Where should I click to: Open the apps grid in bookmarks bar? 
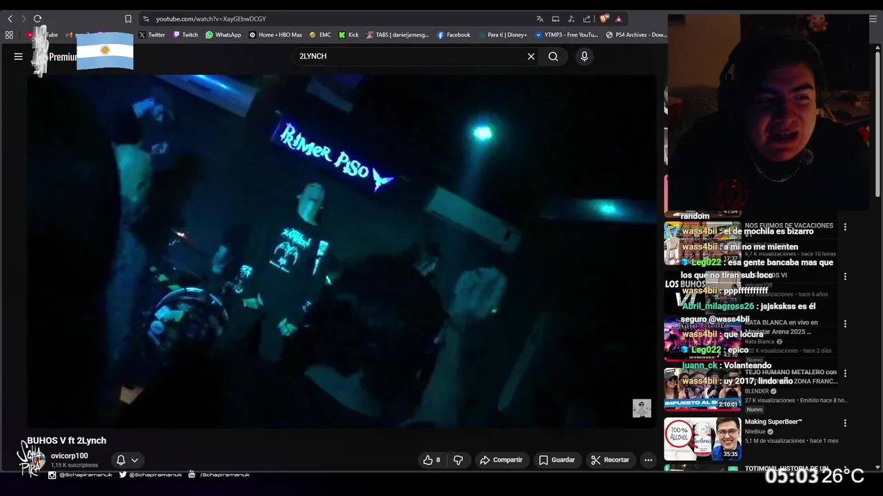click(x=9, y=34)
